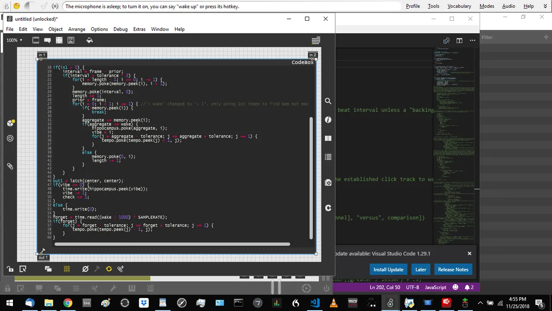The height and width of the screenshot is (311, 552).
Task: Open the notifications bell in VS Code
Action: pos(469,287)
